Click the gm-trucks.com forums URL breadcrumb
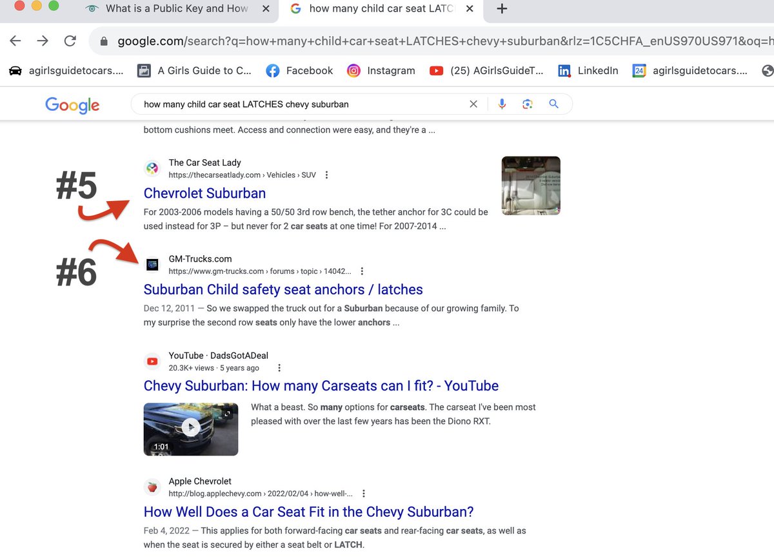 click(260, 271)
